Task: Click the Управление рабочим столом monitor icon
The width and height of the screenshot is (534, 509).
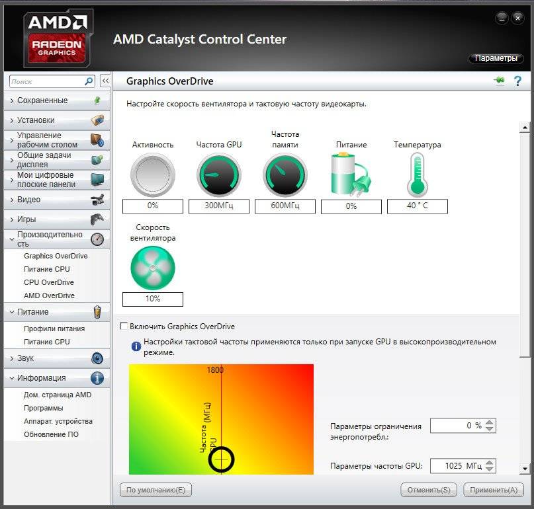Action: coord(97,140)
